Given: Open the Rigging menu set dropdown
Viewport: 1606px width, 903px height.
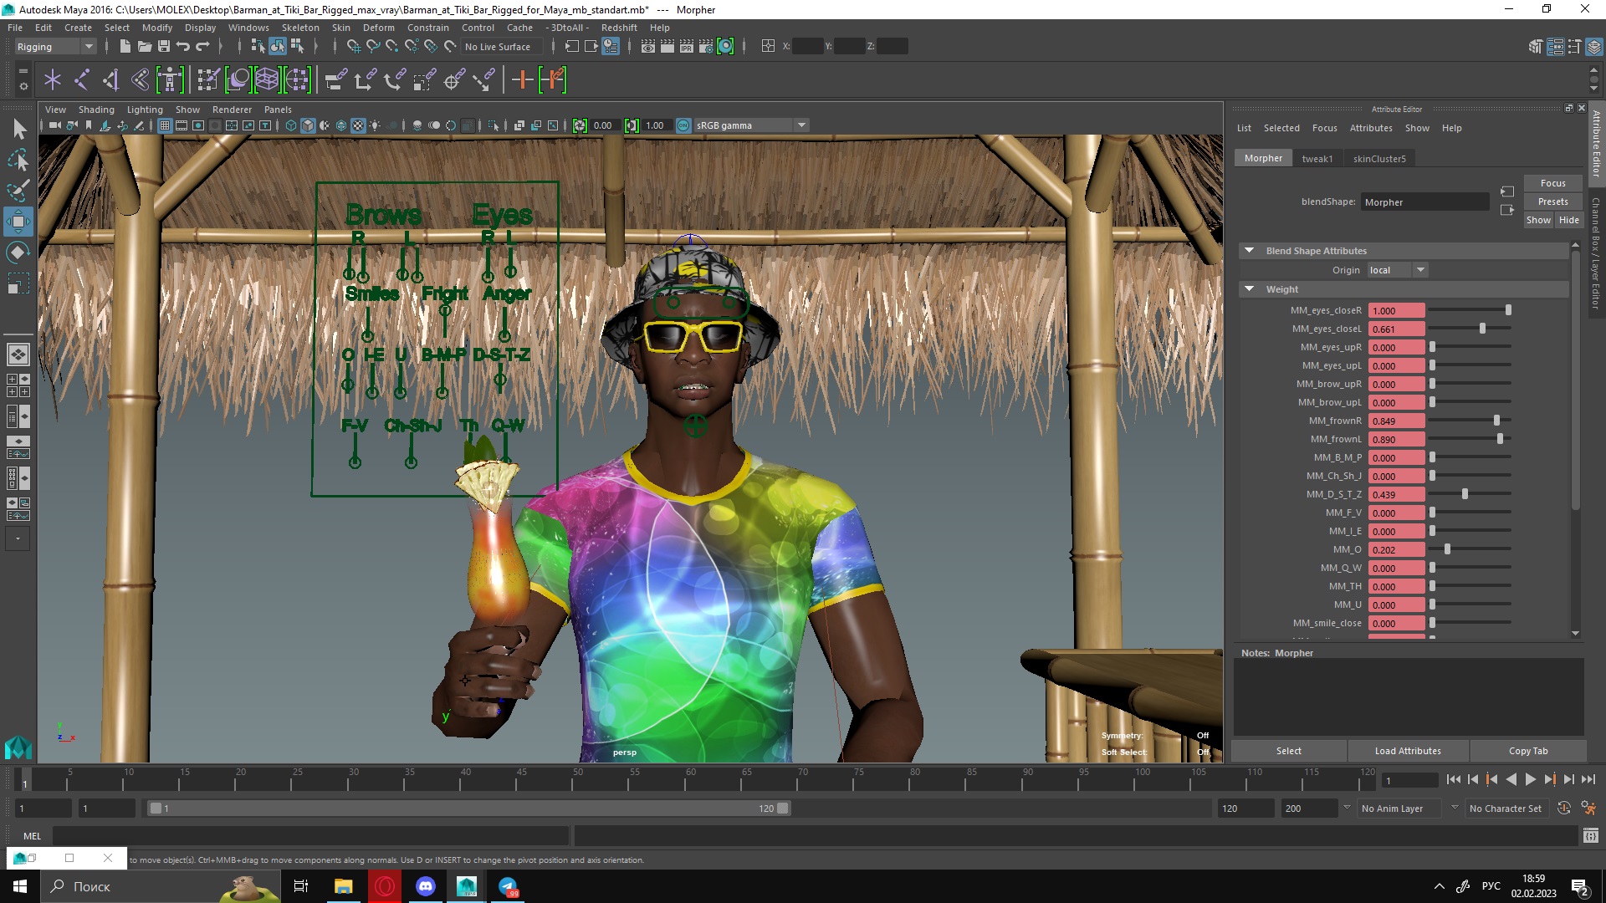Looking at the screenshot, I should (x=55, y=47).
